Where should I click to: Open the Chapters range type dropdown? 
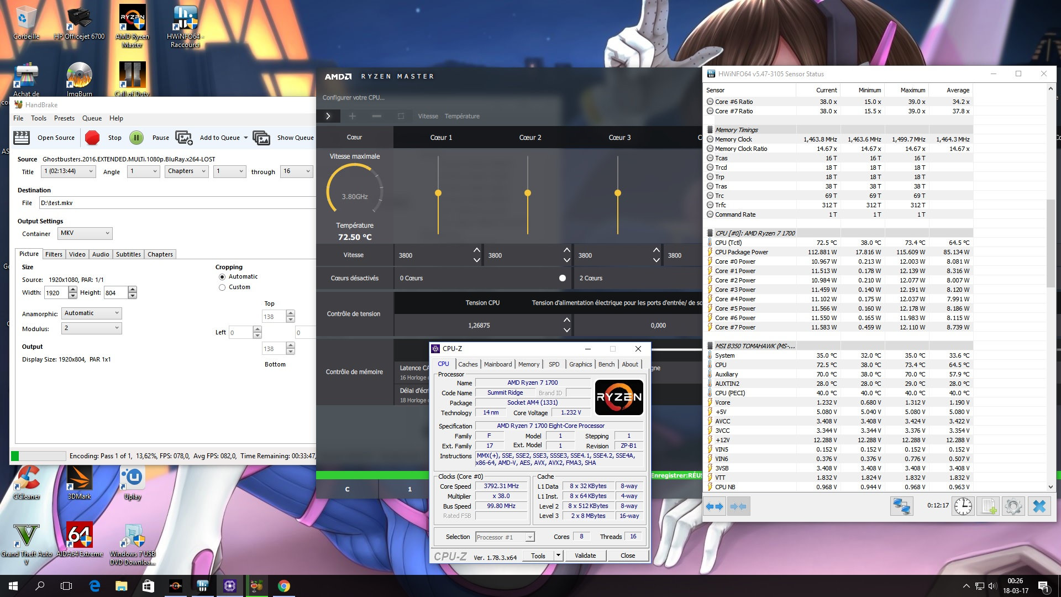click(187, 171)
